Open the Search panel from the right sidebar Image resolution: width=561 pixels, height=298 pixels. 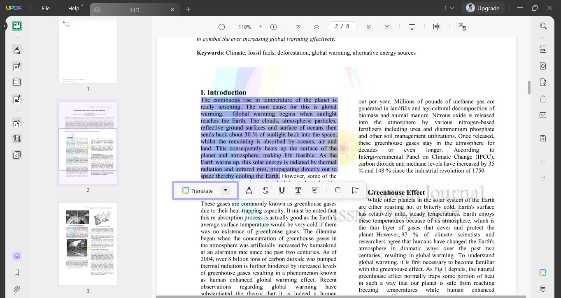click(x=543, y=25)
